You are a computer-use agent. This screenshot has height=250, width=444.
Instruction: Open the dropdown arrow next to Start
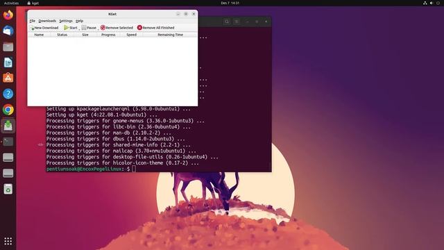79,28
